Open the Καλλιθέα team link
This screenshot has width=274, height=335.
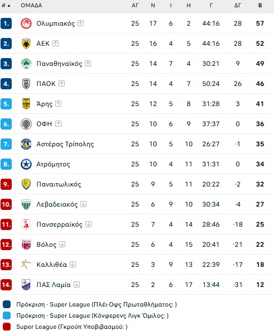pyautogui.click(x=51, y=265)
